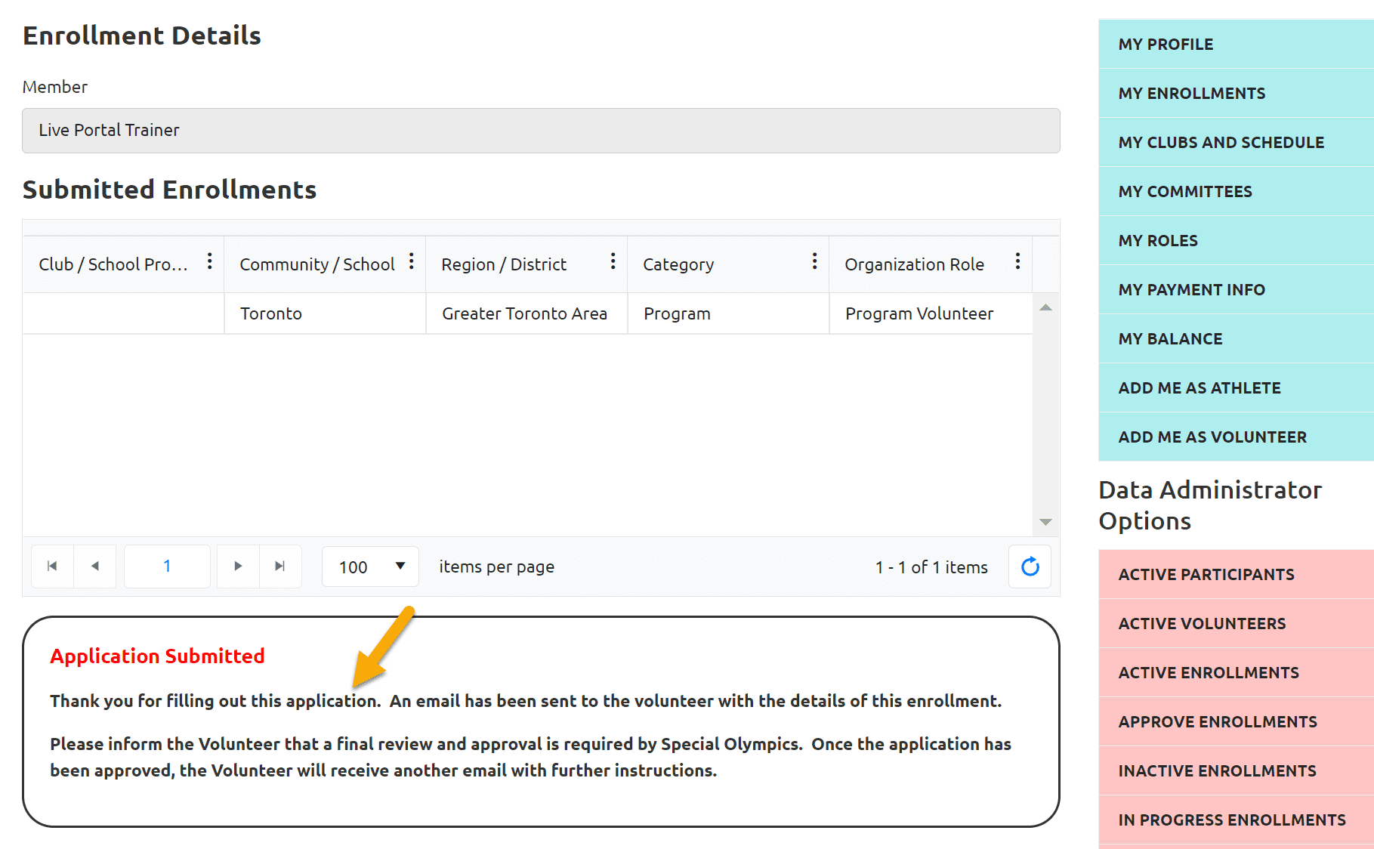This screenshot has width=1374, height=849.
Task: Sort by Community / School column header
Action: (317, 264)
